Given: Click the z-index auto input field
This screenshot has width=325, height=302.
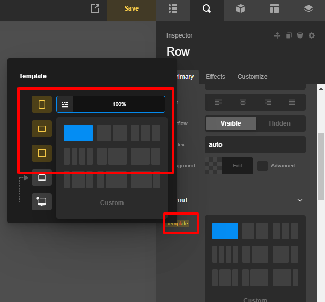Looking at the screenshot, I should coord(255,145).
